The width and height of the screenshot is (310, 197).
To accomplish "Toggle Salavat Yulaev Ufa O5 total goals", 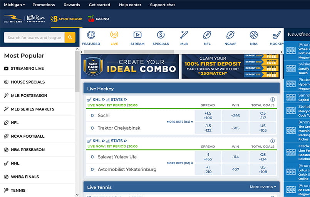I will 263,157.
